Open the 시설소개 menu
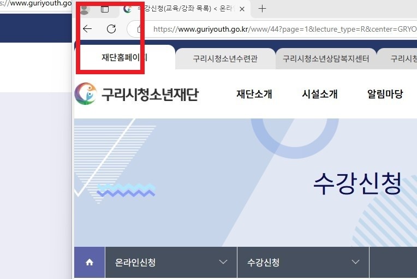Image resolution: width=417 pixels, height=279 pixels. tap(319, 94)
